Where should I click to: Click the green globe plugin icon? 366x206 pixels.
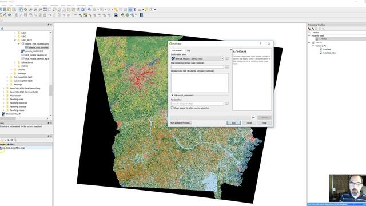point(128,15)
